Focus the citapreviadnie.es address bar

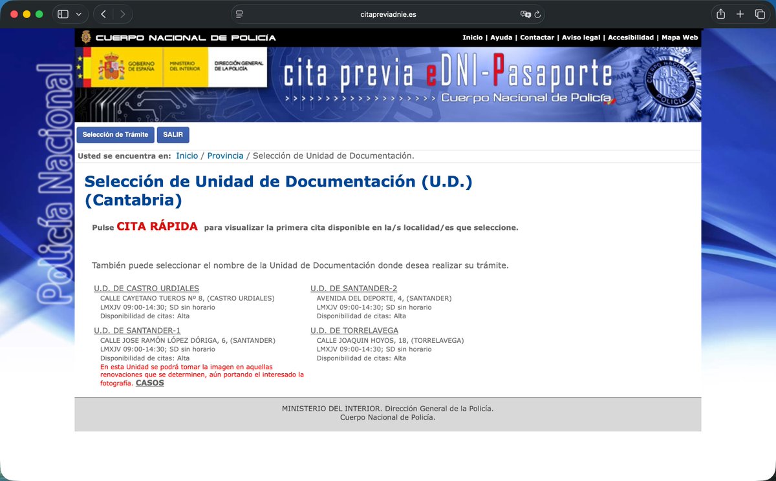pyautogui.click(x=388, y=14)
